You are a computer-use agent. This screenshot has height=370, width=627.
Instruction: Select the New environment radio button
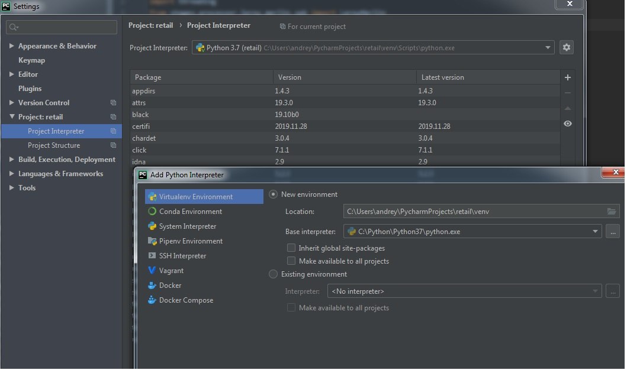click(274, 195)
